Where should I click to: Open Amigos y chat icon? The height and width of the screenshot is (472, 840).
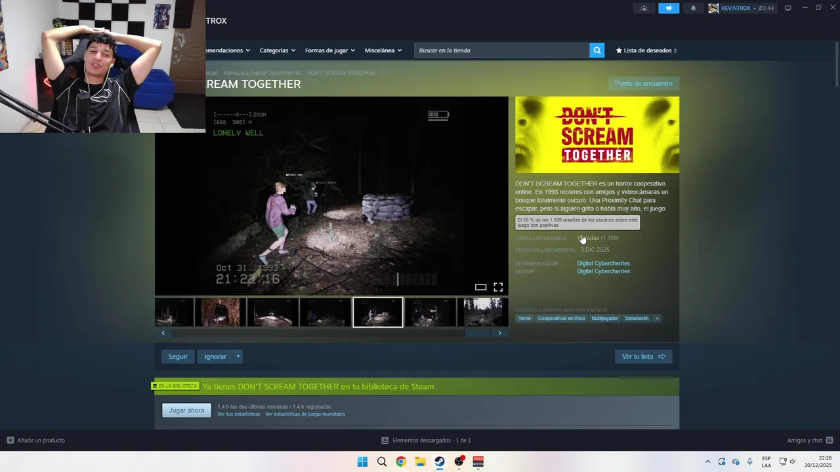(x=829, y=441)
